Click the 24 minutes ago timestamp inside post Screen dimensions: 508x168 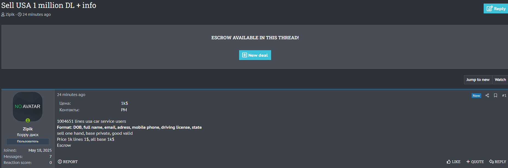pos(71,95)
